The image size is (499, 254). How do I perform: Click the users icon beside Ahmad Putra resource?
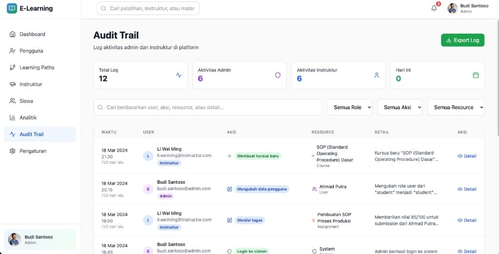point(314,189)
